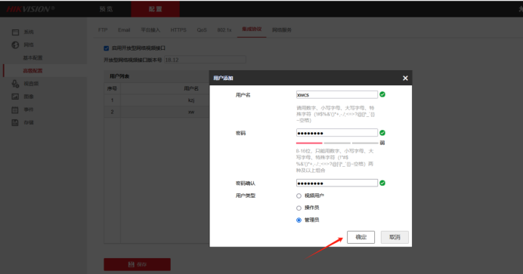This screenshot has width=523, height=274.
Task: Click the 图像 picture icon in sidebar
Action: point(15,97)
